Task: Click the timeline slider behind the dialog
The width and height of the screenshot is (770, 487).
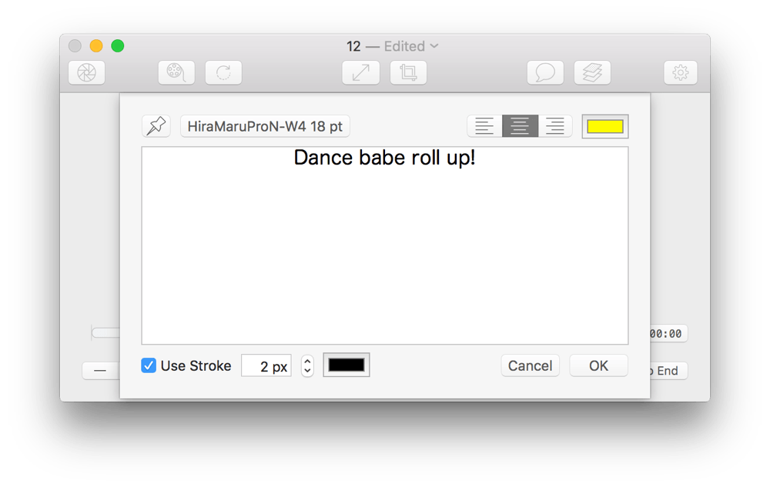Action: tap(105, 333)
